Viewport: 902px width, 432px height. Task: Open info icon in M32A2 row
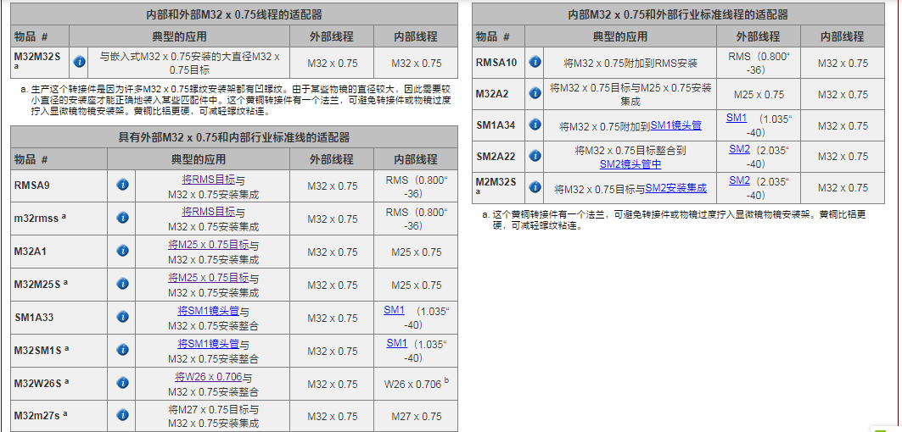pyautogui.click(x=535, y=93)
